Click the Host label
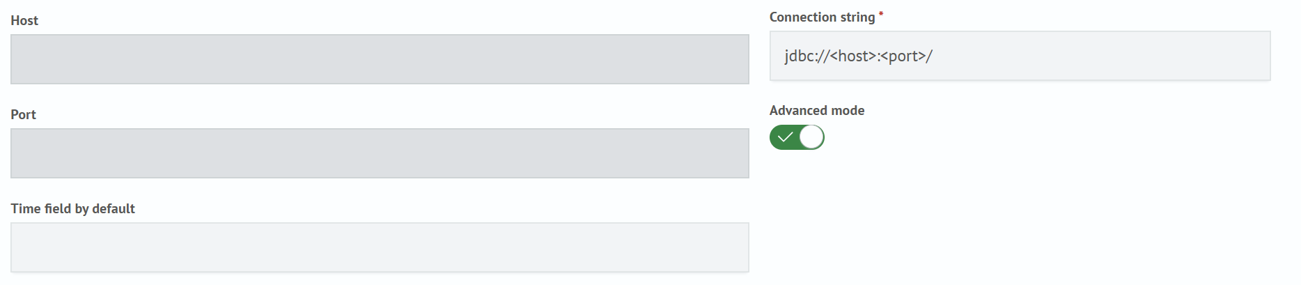The image size is (1301, 285). click(24, 21)
